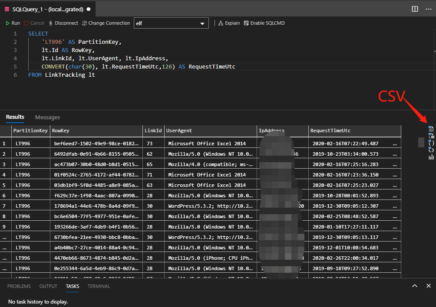This screenshot has width=436, height=307.
Task: Split the editor with layout icon
Action: (x=415, y=9)
